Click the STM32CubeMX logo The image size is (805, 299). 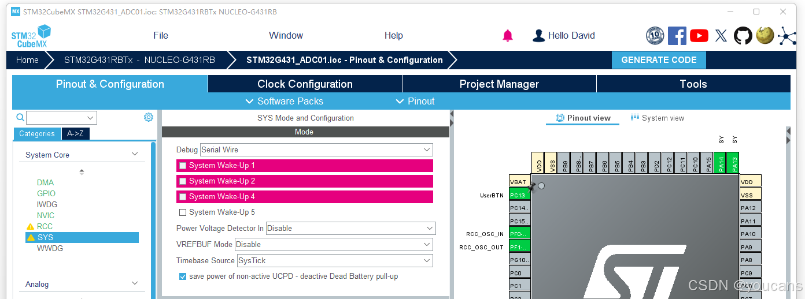pyautogui.click(x=31, y=36)
